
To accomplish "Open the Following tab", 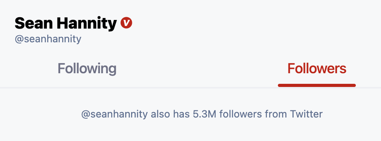I will click(x=87, y=69).
